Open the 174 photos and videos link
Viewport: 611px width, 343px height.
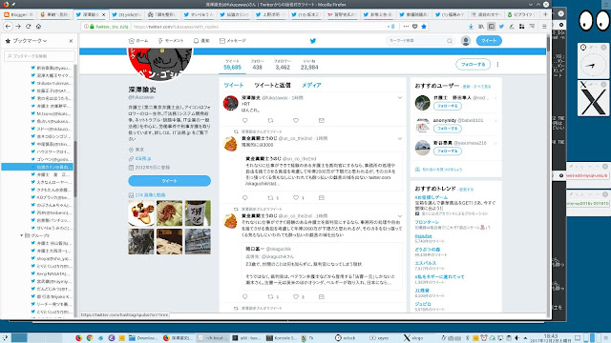(150, 194)
